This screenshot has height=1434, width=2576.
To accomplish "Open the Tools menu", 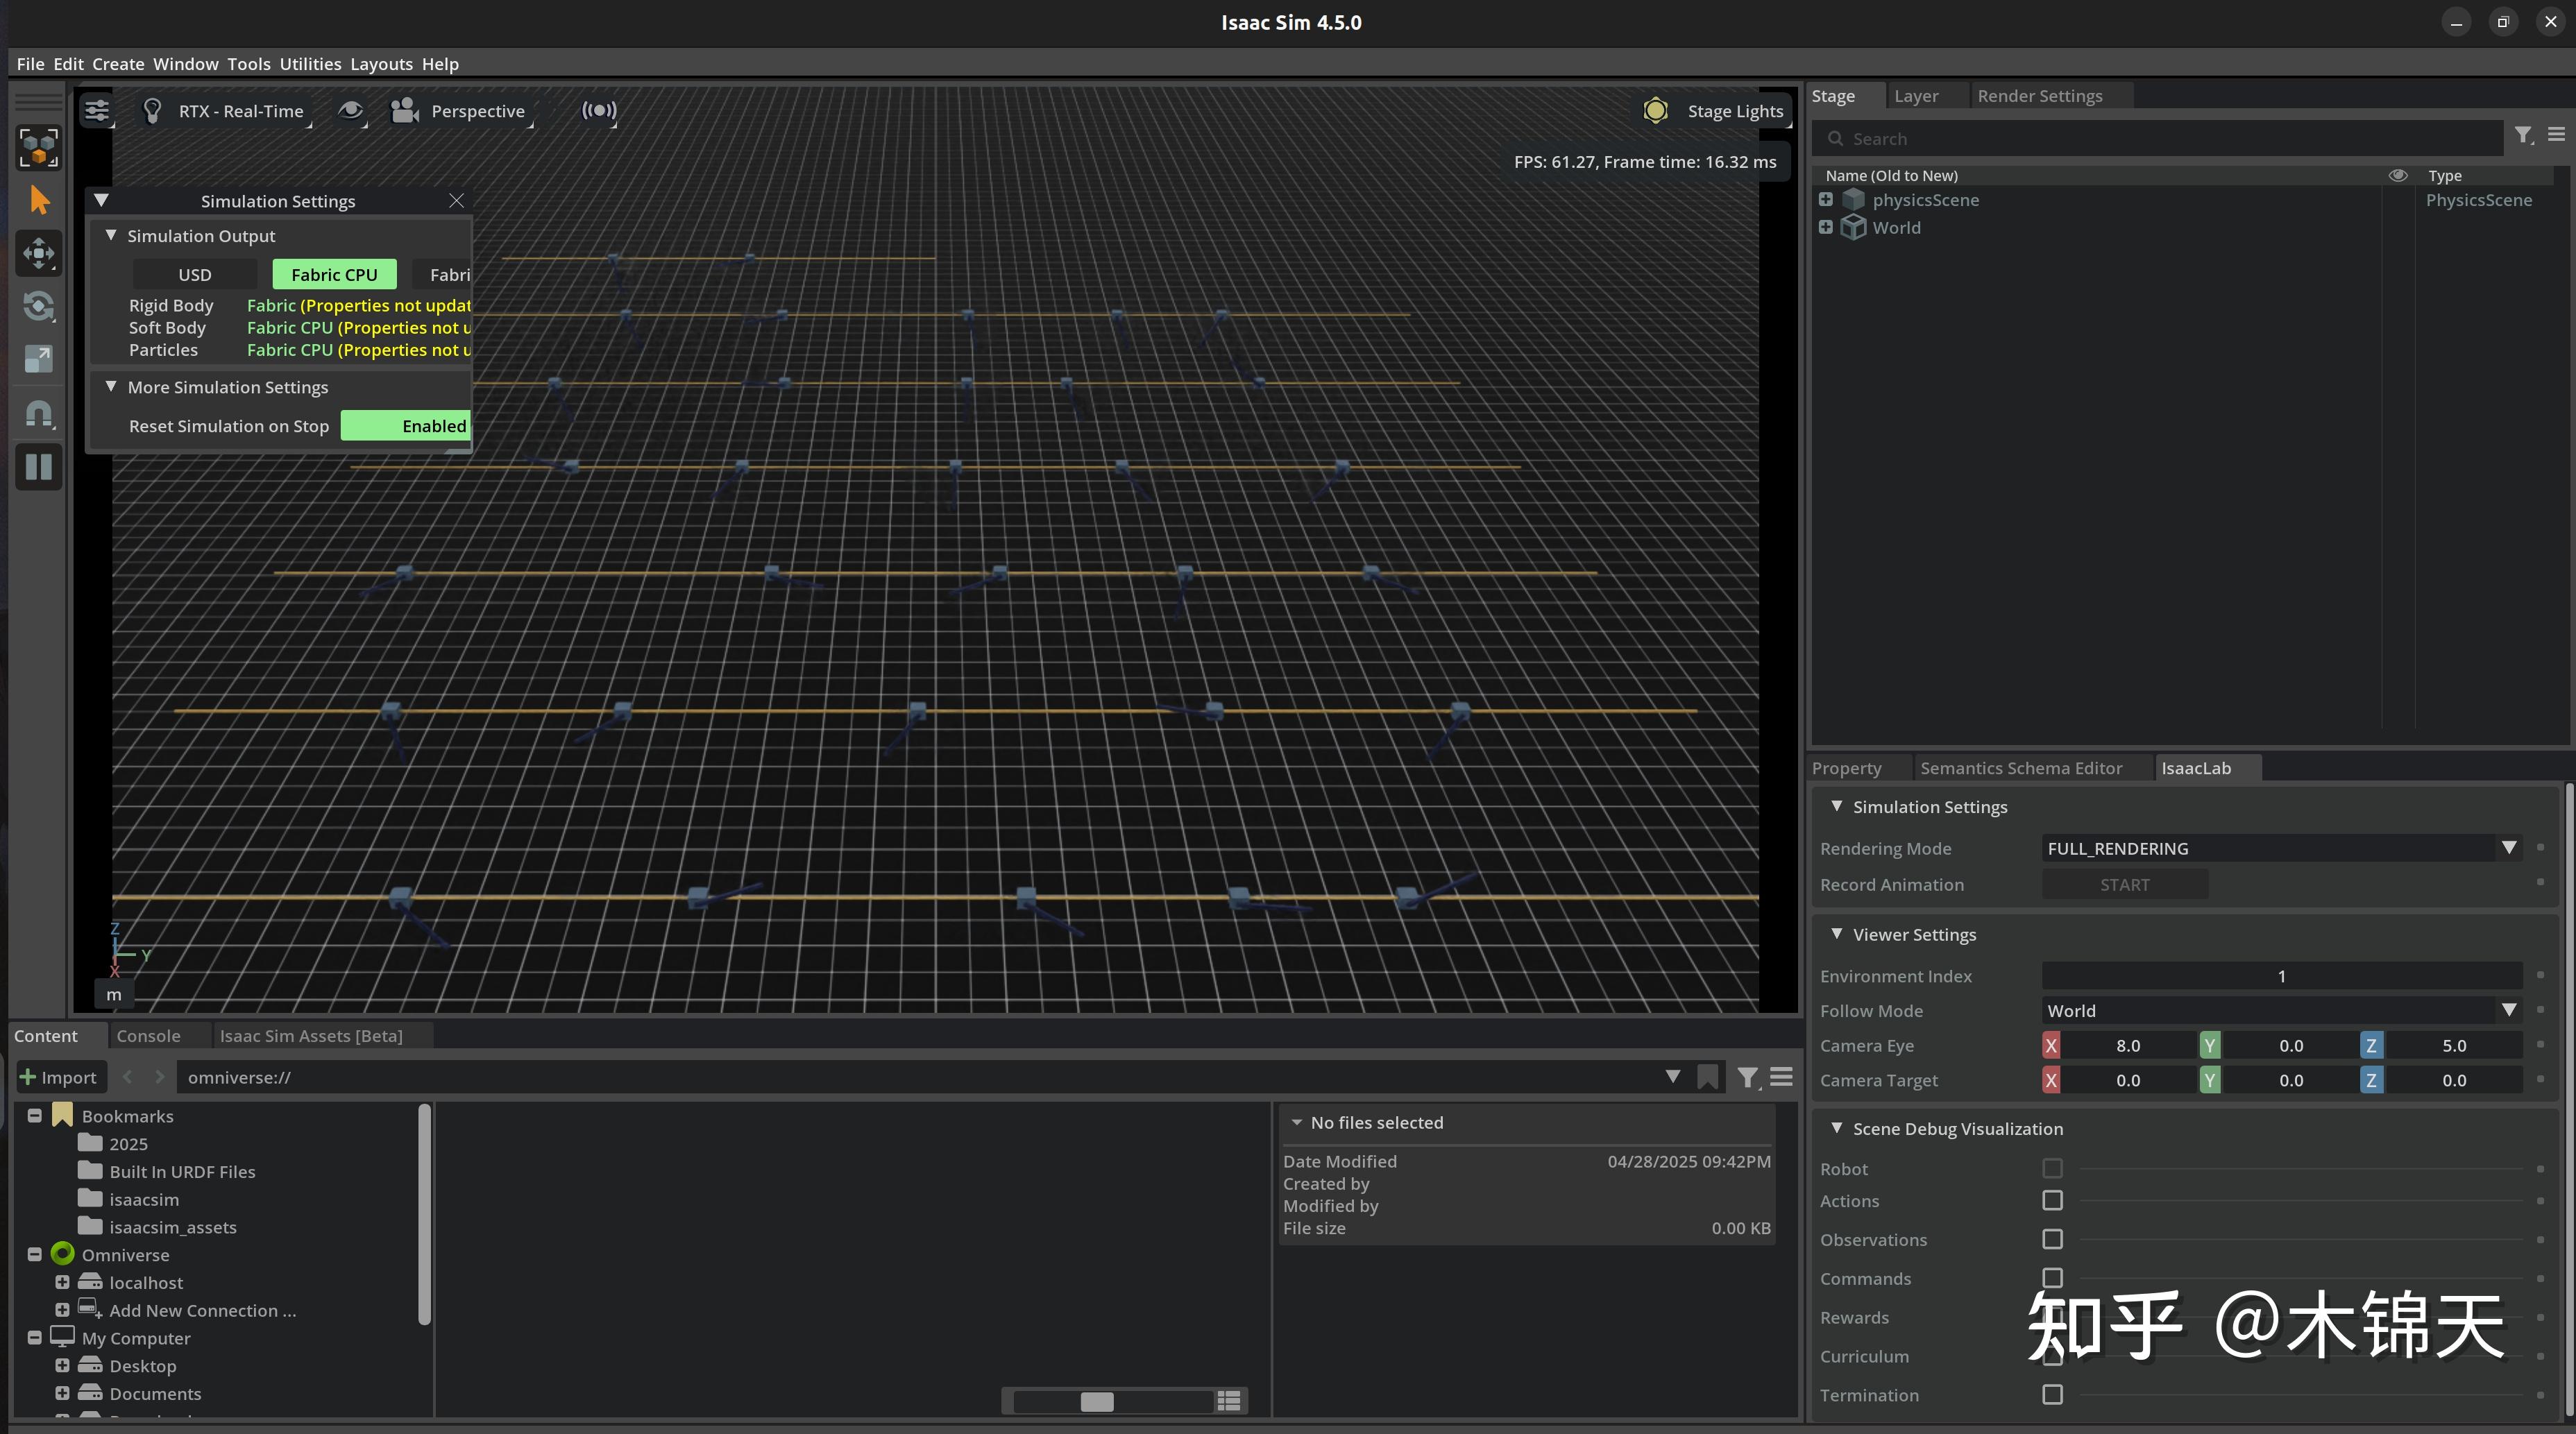I will (x=249, y=63).
